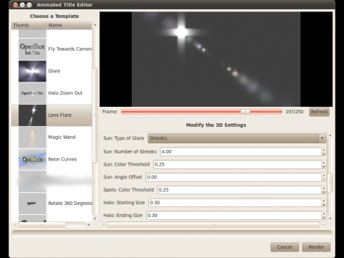
Task: Decrease the Spots: Color Threshold value
Action: [x=324, y=192]
